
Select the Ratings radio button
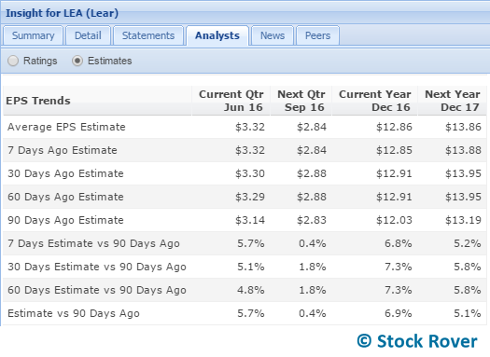(13, 61)
